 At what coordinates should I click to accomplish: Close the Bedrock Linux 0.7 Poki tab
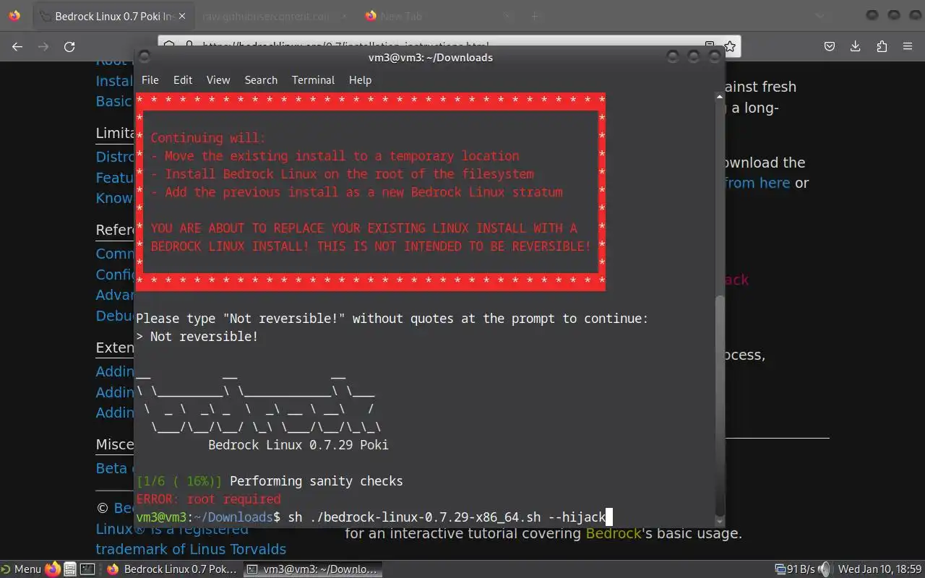pos(181,16)
